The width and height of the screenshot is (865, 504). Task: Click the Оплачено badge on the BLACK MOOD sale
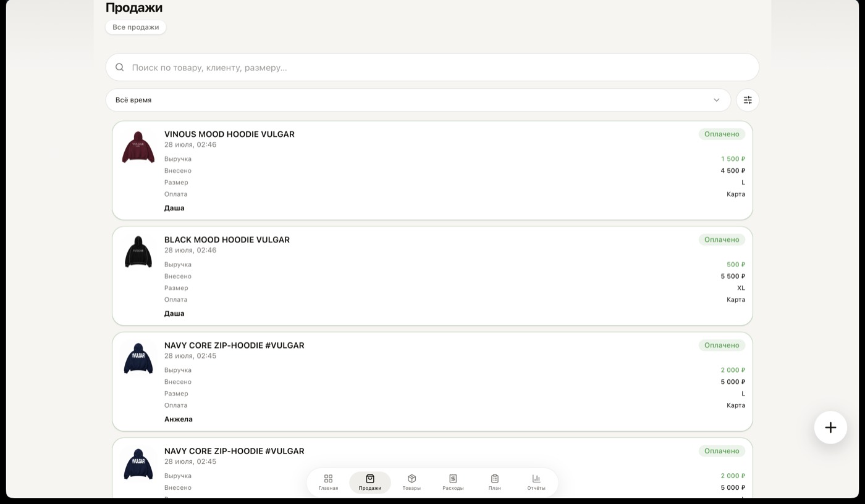[722, 239]
